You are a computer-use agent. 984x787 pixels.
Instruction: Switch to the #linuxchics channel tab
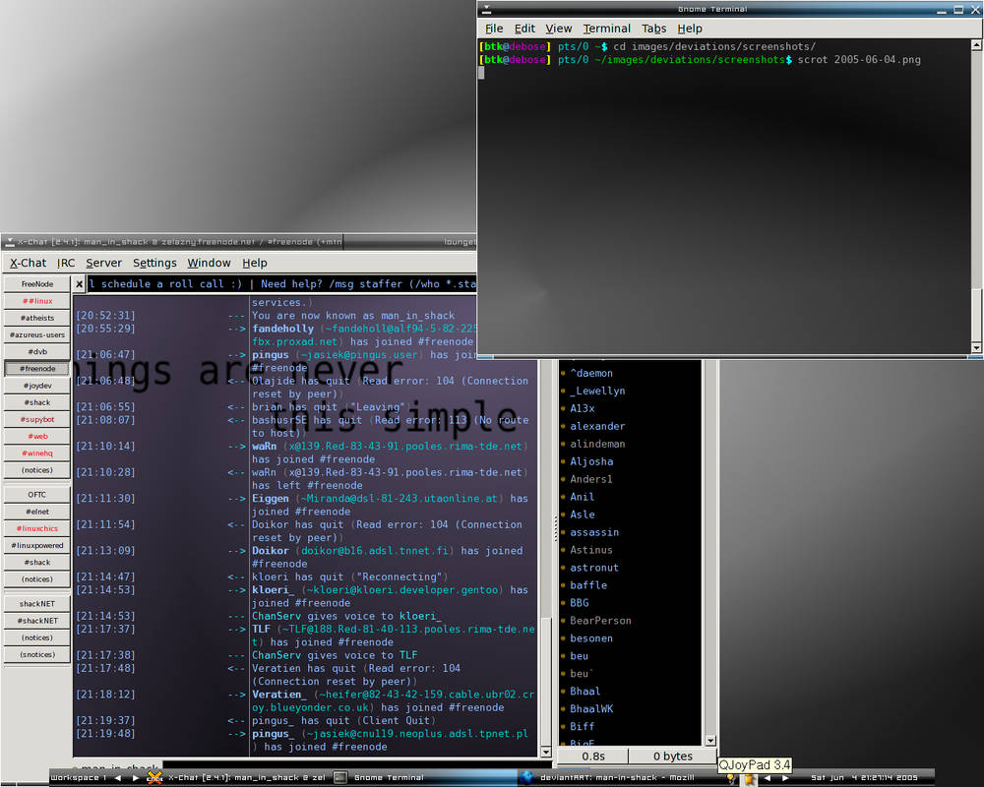tap(37, 528)
